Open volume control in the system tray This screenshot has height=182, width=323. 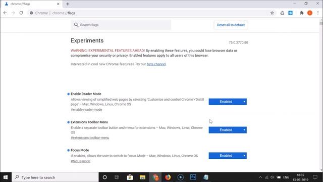click(273, 177)
